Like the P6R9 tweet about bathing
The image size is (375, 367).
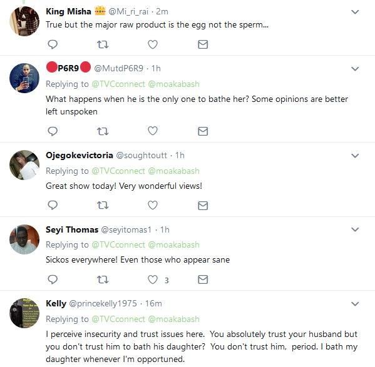(153, 131)
